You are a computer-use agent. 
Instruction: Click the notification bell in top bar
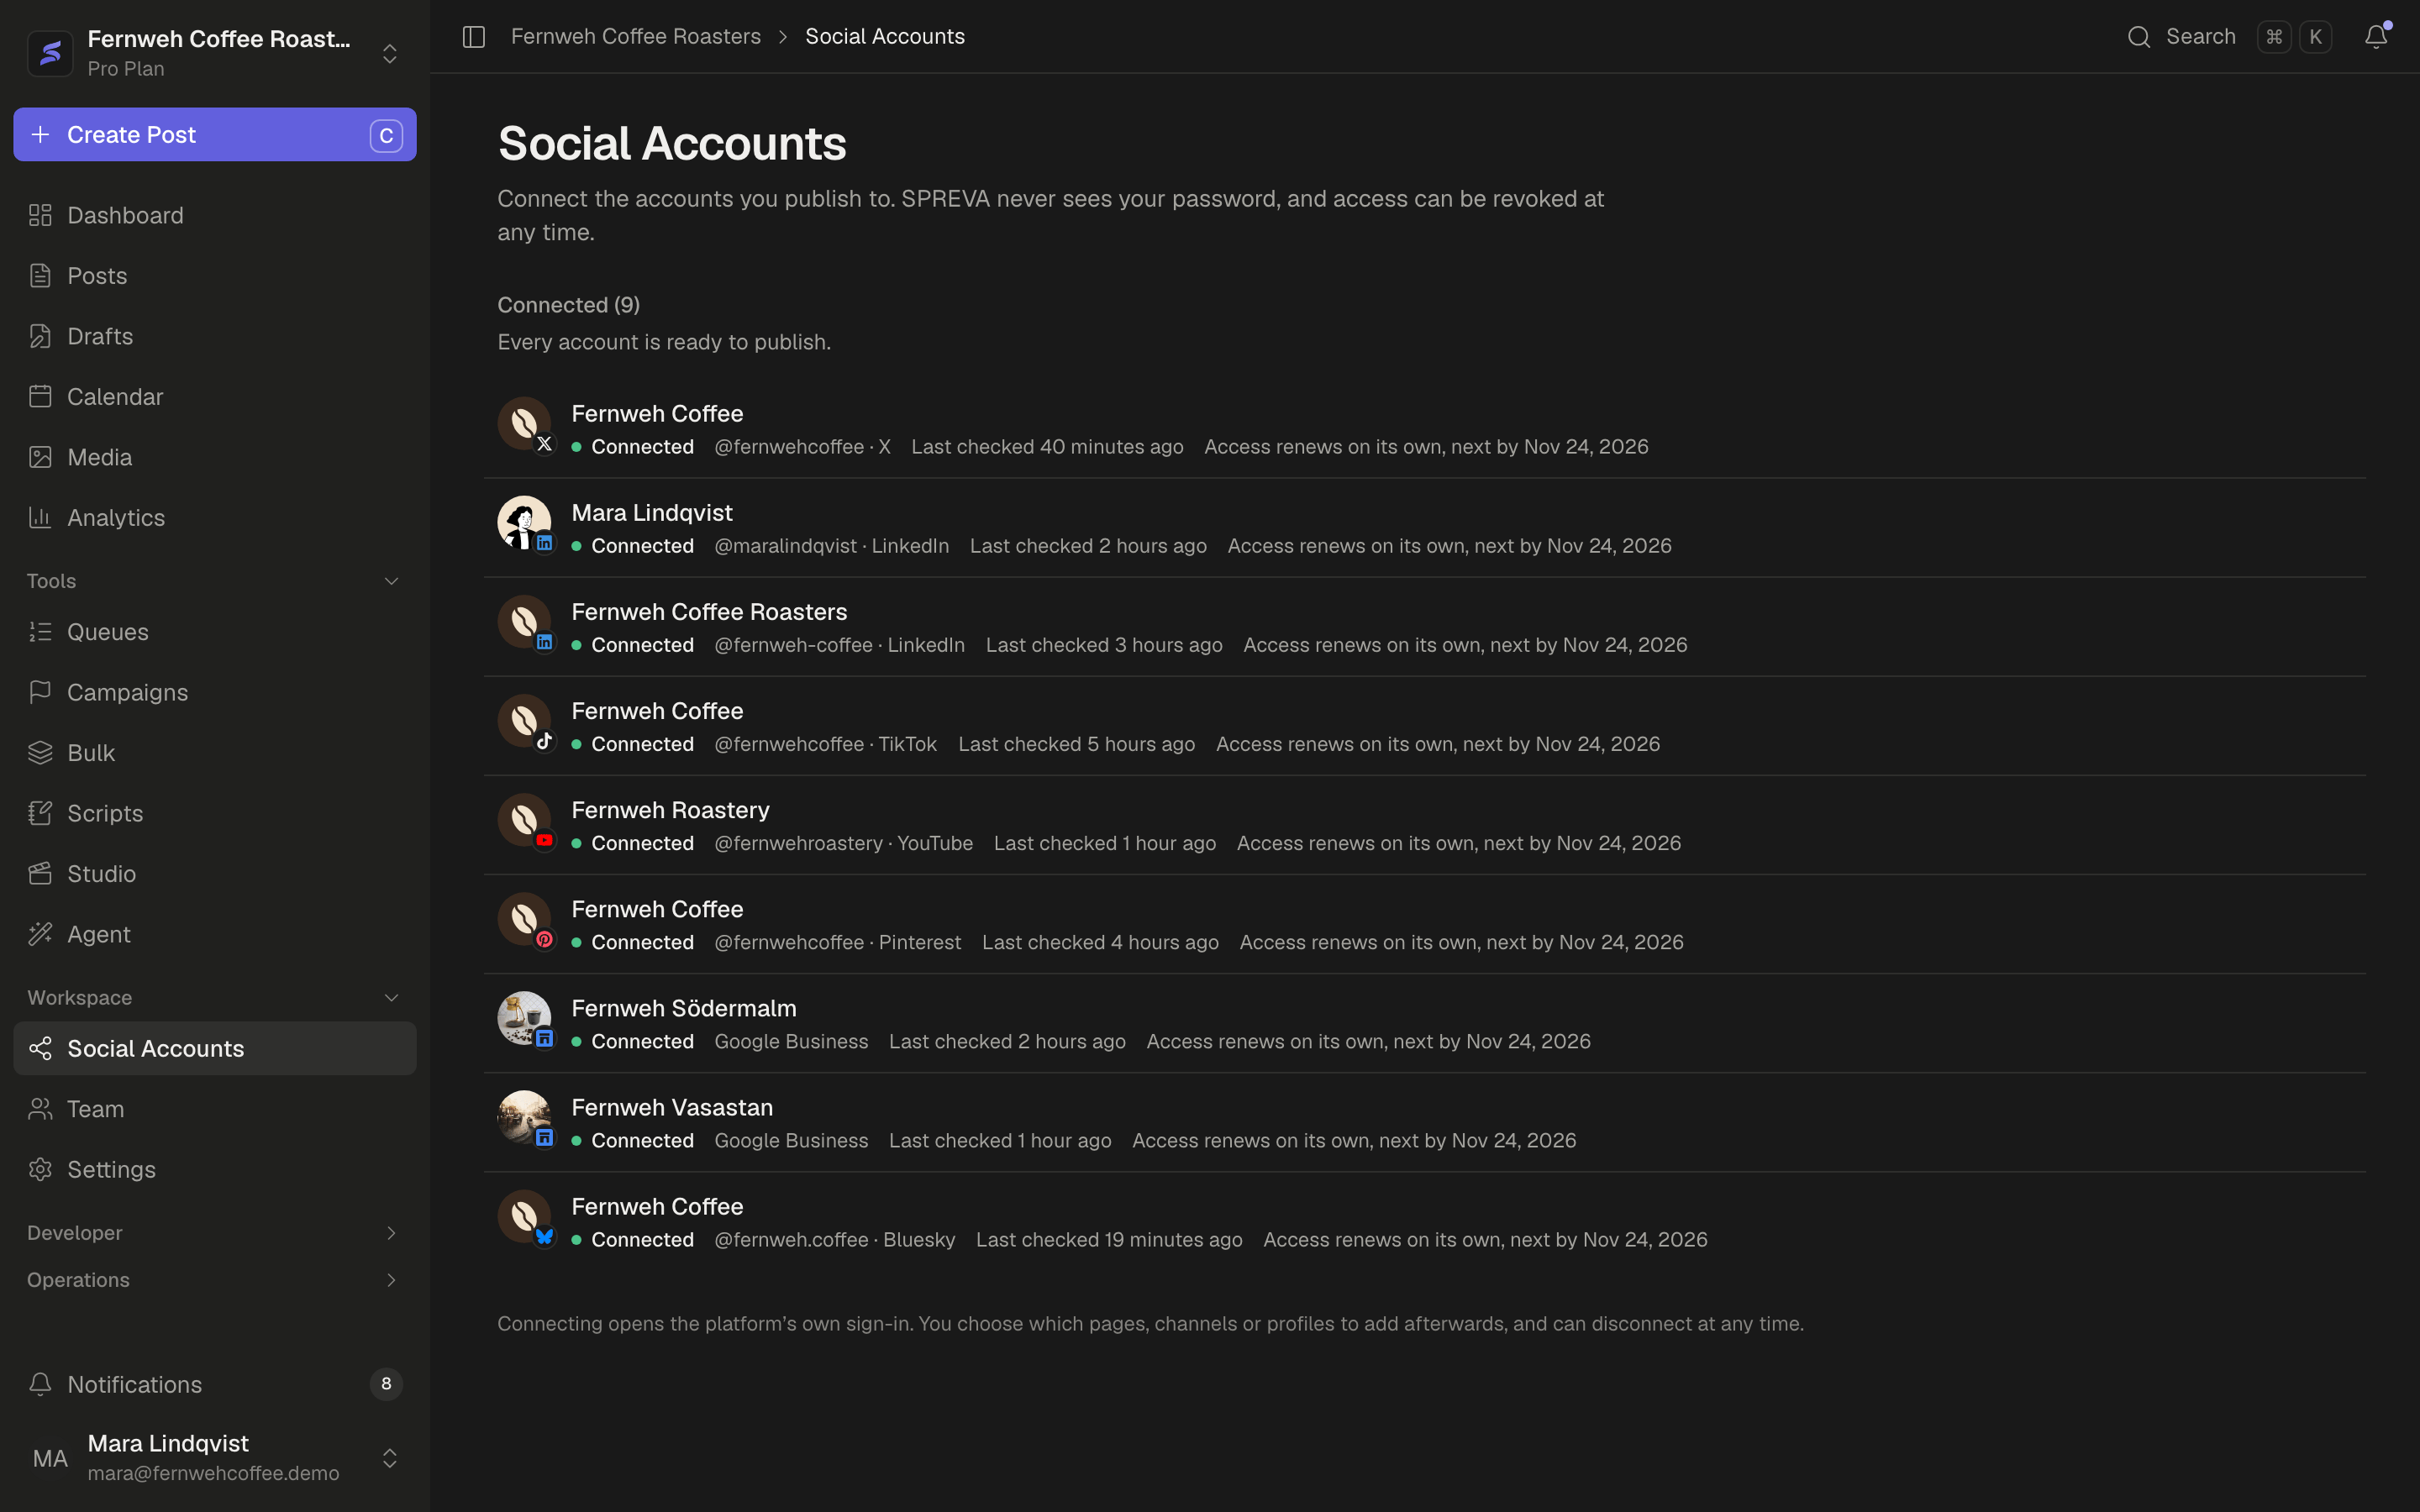(x=2376, y=37)
